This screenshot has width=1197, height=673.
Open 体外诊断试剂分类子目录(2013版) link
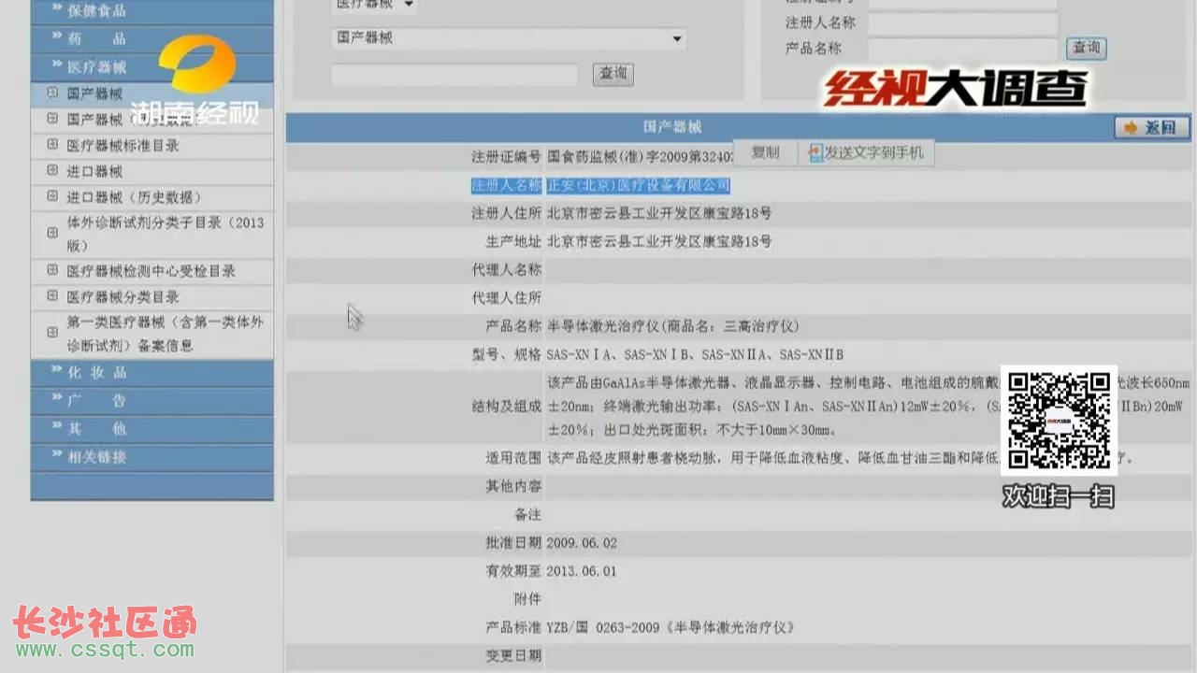166,234
